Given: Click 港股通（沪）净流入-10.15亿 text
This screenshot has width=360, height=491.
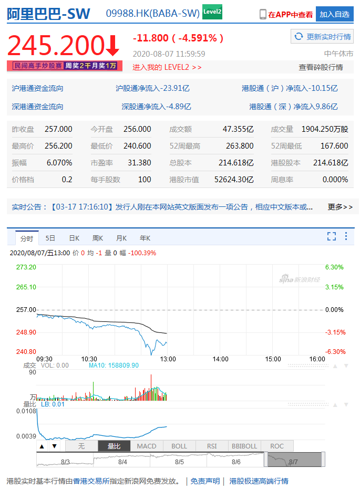Looking at the screenshot, I should click(290, 88).
